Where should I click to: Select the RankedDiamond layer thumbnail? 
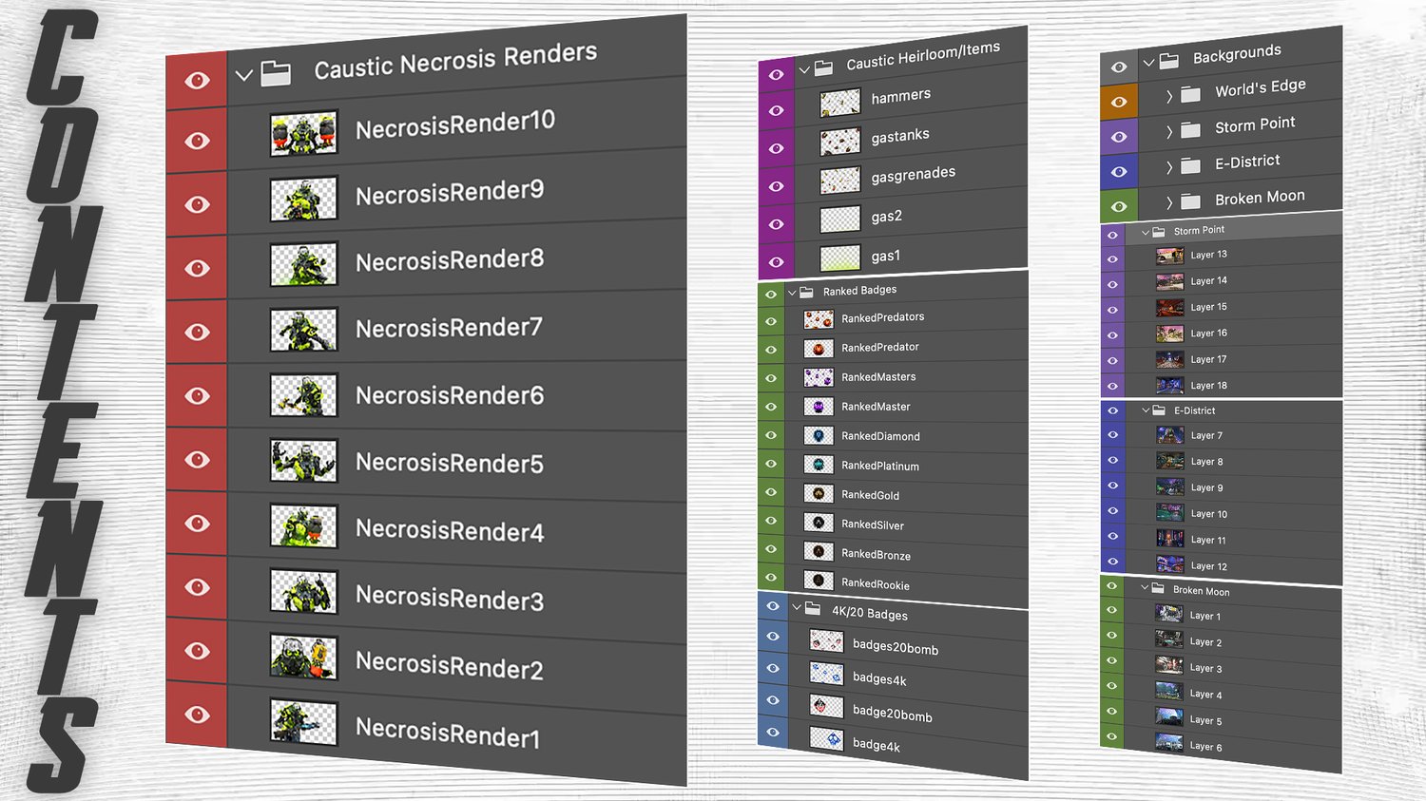[819, 436]
